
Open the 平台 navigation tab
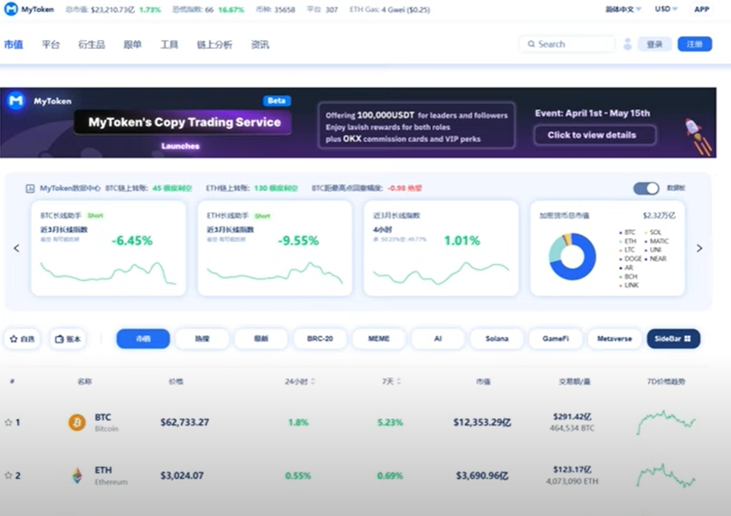click(x=51, y=44)
